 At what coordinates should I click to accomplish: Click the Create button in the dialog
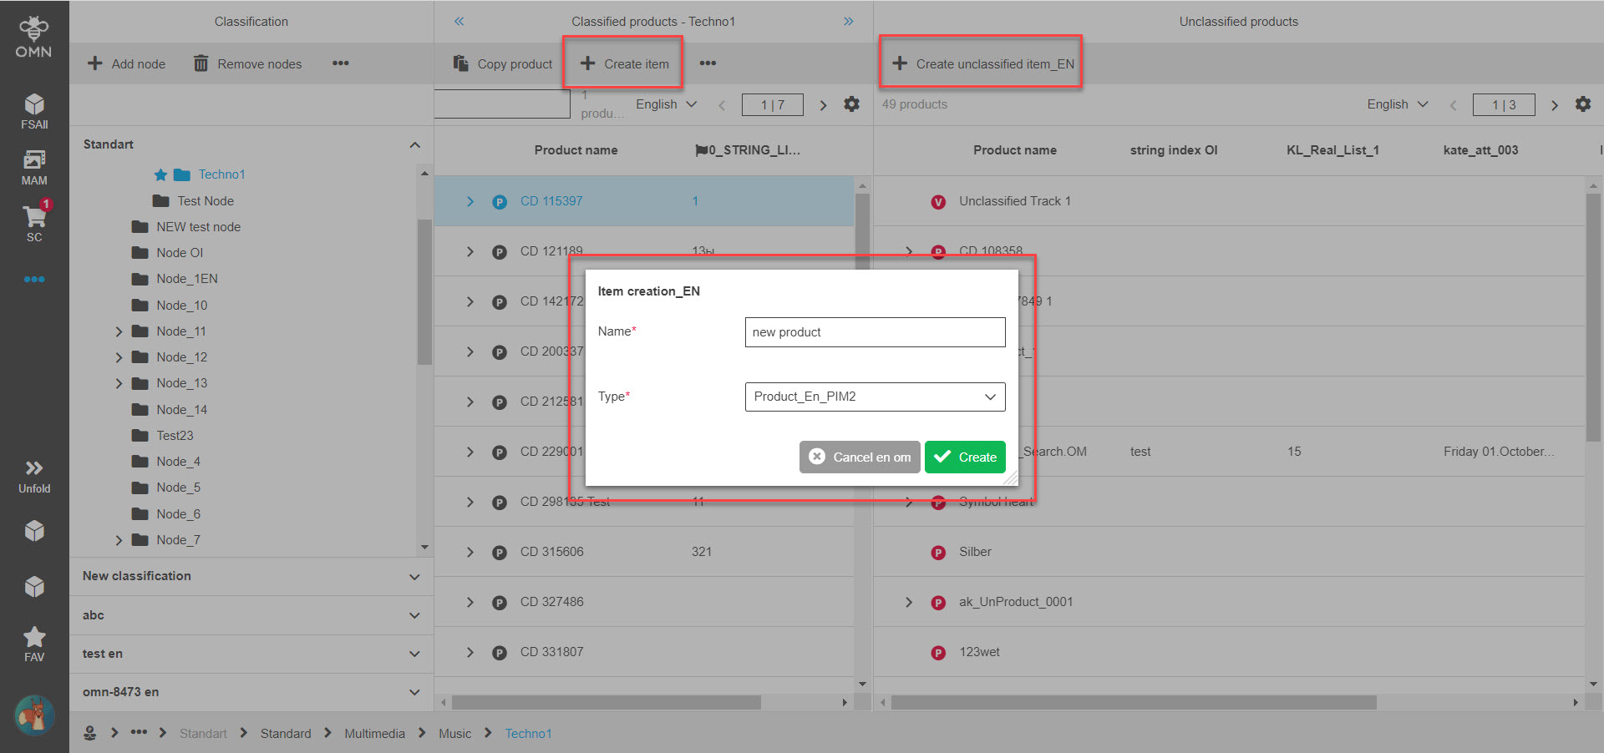965,457
